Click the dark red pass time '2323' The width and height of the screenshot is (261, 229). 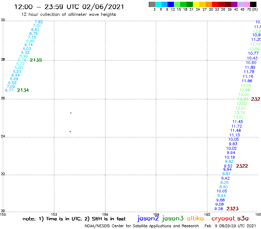[232, 209]
